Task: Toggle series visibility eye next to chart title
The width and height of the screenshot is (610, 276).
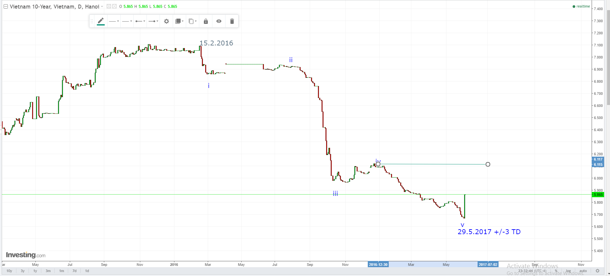Action: (x=109, y=6)
